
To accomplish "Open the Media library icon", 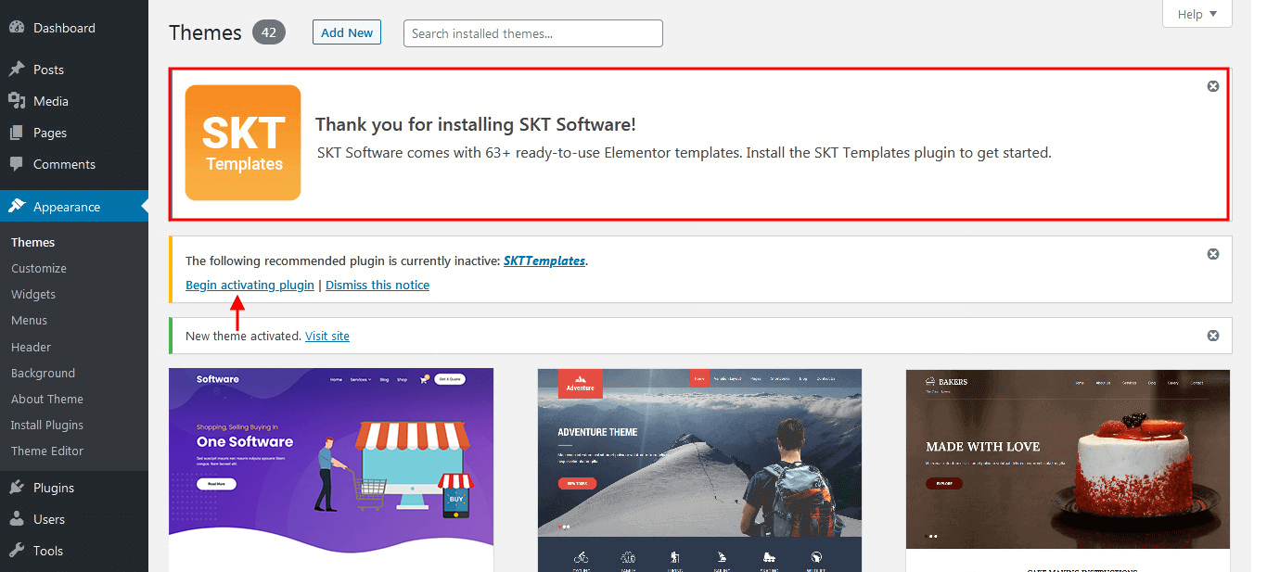I will pos(17,101).
